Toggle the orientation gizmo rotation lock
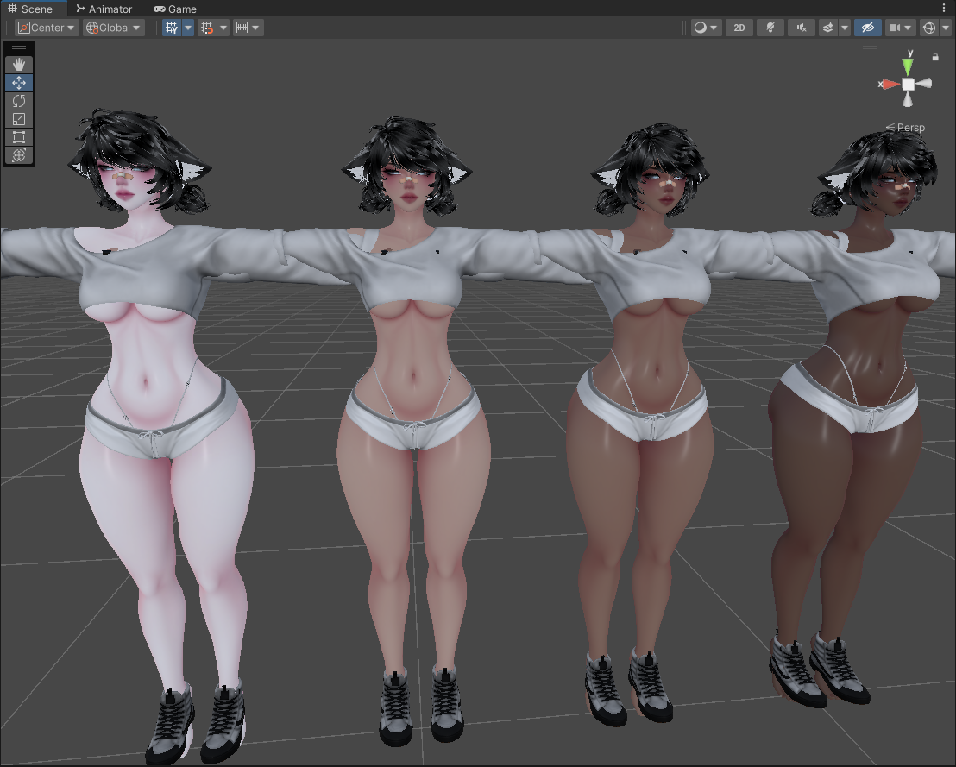The height and width of the screenshot is (767, 956). [935, 57]
